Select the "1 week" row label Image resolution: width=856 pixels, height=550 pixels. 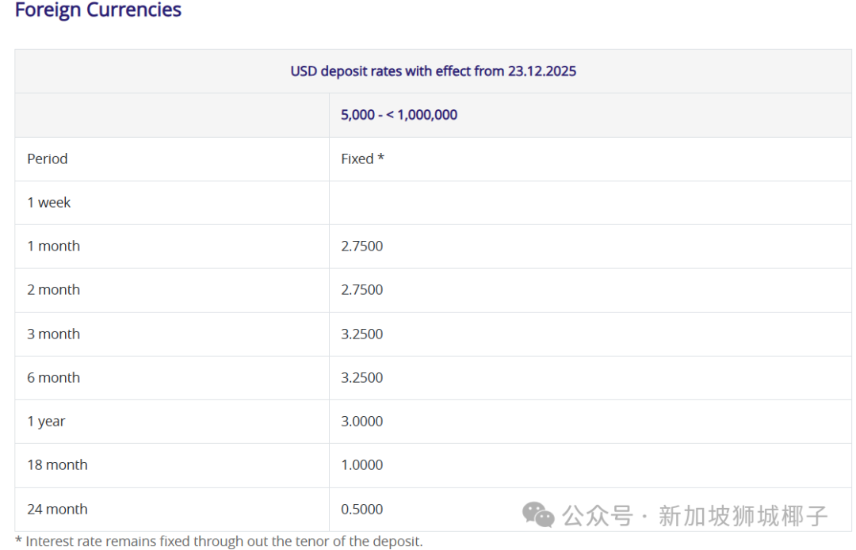(x=49, y=203)
